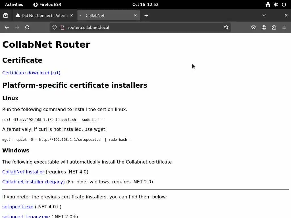The width and height of the screenshot is (291, 218).
Task: Open Firefox View from tab bar
Action: pos(6,16)
